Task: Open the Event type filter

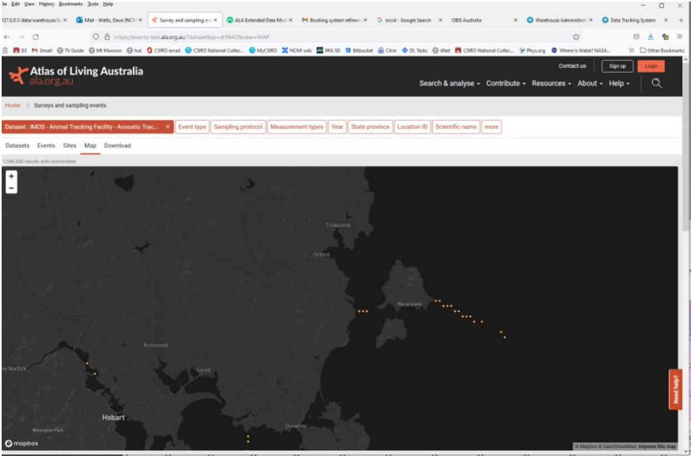Action: point(192,127)
